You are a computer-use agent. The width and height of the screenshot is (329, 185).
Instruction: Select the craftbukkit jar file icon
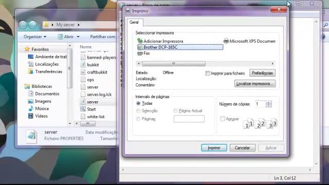(x=83, y=72)
